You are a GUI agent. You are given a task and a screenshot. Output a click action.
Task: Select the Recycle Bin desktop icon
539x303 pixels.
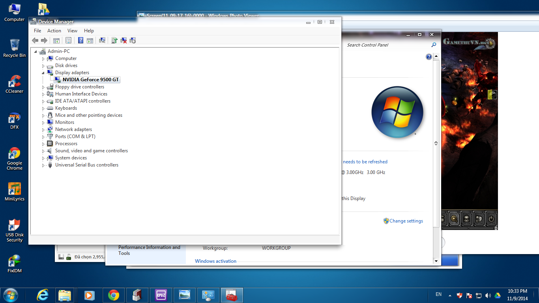[15, 48]
